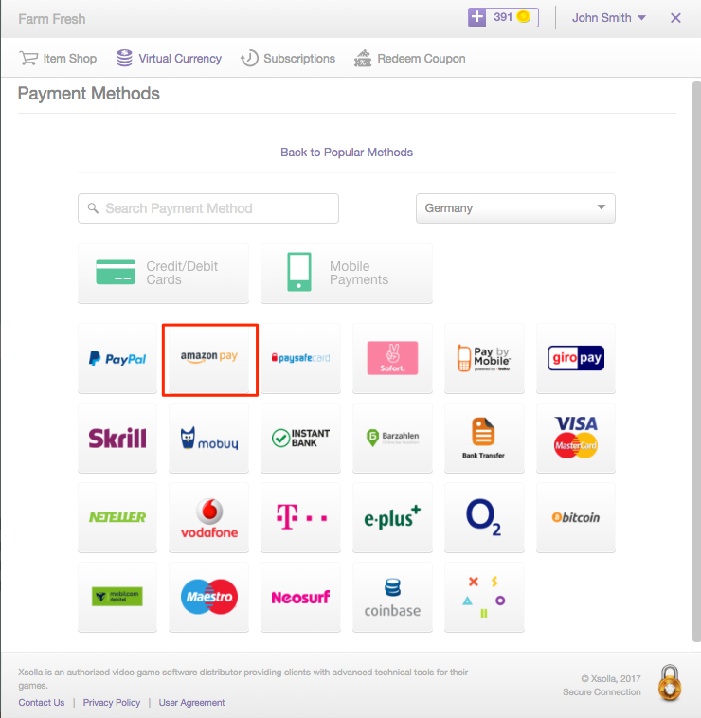The height and width of the screenshot is (718, 701).
Task: Choose the Neosurf payment option
Action: click(301, 597)
